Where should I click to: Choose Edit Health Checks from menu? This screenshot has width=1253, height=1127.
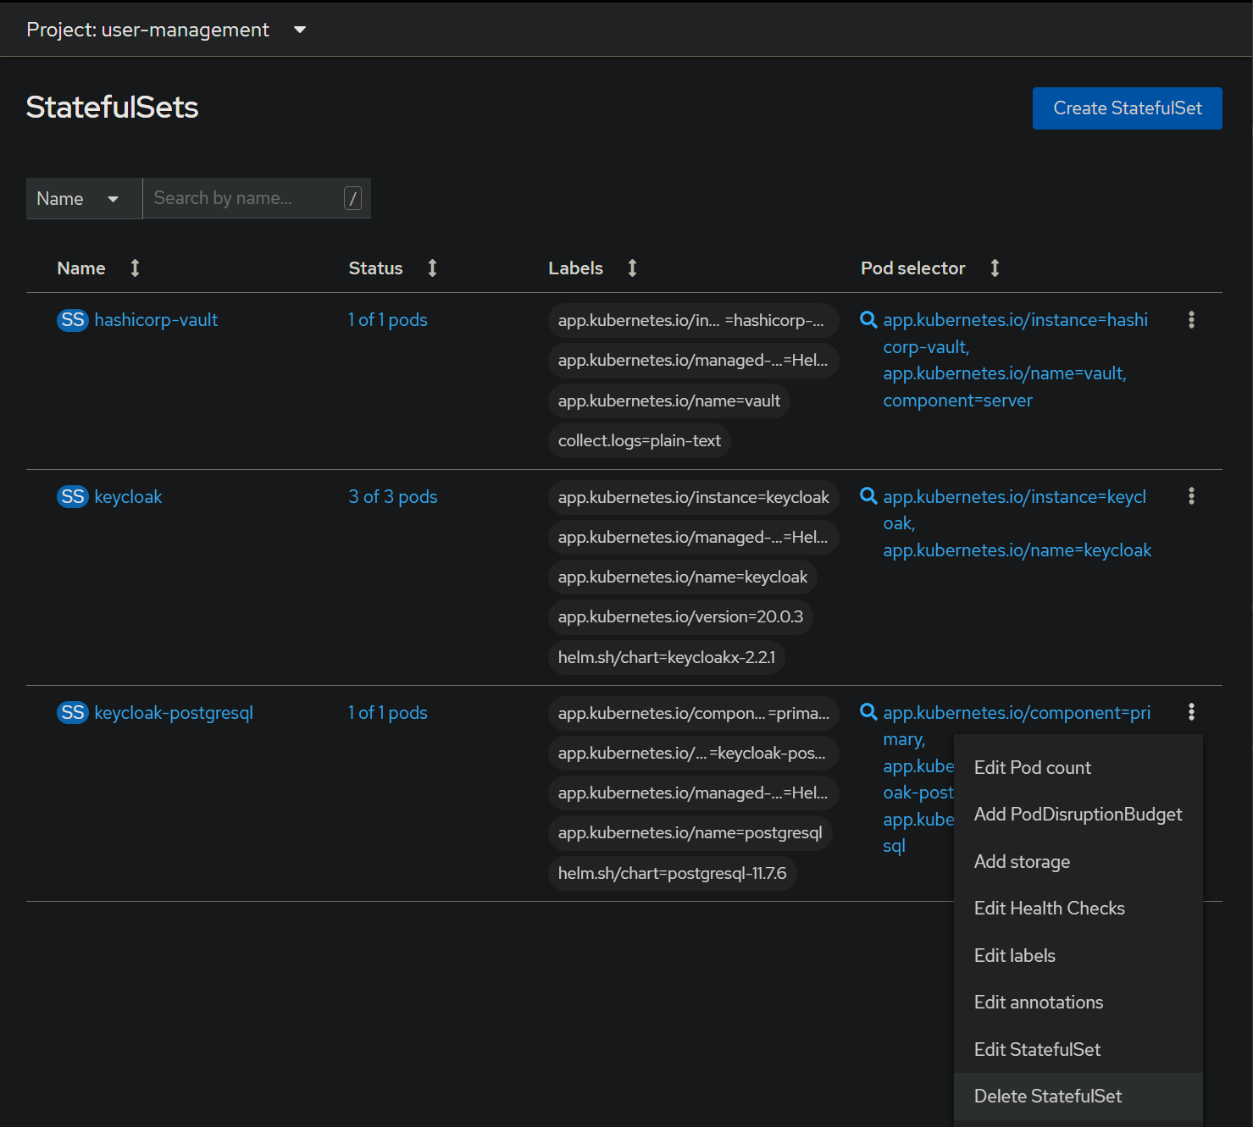point(1078,909)
